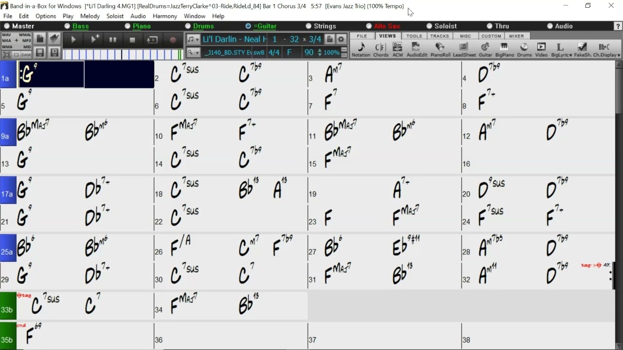Viewport: 623px width, 350px height.
Task: Launch the ACW Audio Chord Wizard
Action: pos(398,50)
